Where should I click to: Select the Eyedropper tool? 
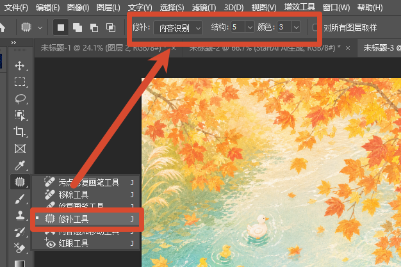coord(20,165)
